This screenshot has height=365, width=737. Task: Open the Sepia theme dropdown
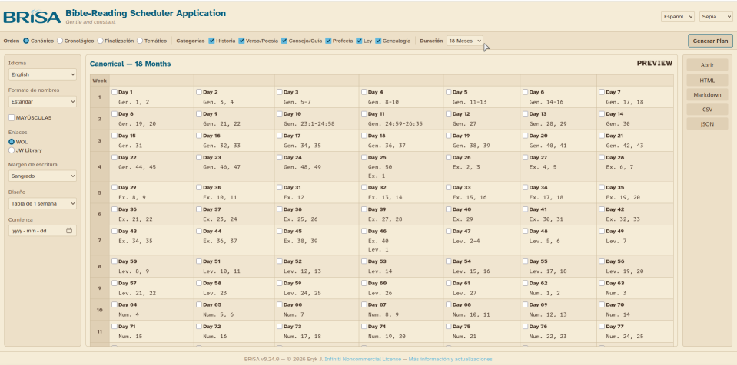pyautogui.click(x=715, y=16)
